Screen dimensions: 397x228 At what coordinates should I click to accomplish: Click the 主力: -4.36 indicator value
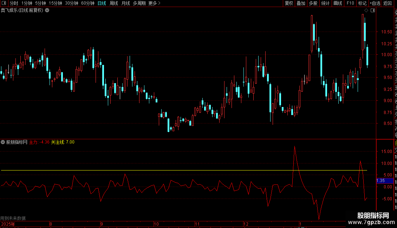click(39, 142)
